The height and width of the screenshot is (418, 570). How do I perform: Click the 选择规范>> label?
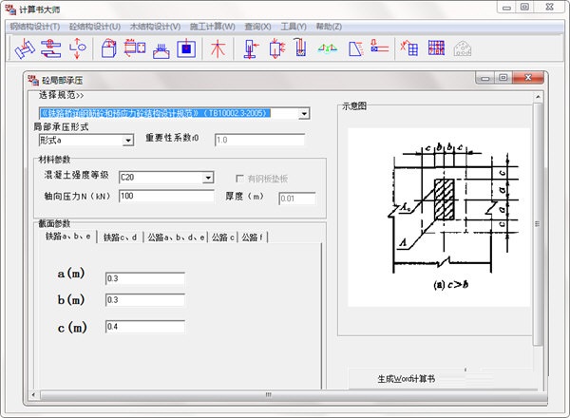62,95
